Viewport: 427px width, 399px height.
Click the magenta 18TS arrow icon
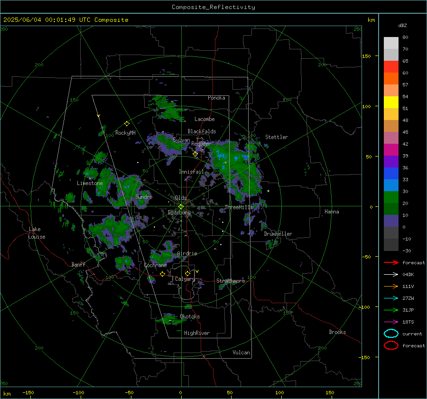[391, 322]
